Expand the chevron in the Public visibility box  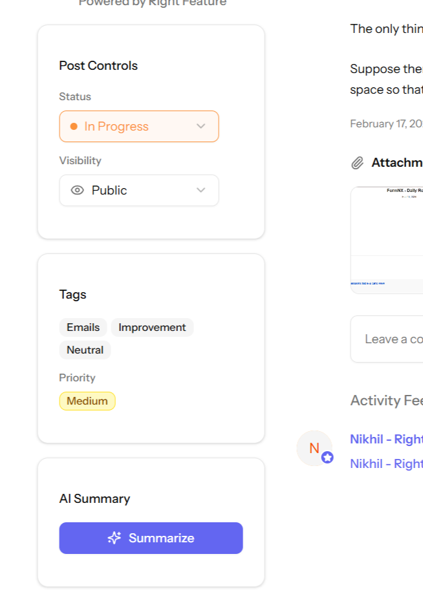(x=201, y=190)
